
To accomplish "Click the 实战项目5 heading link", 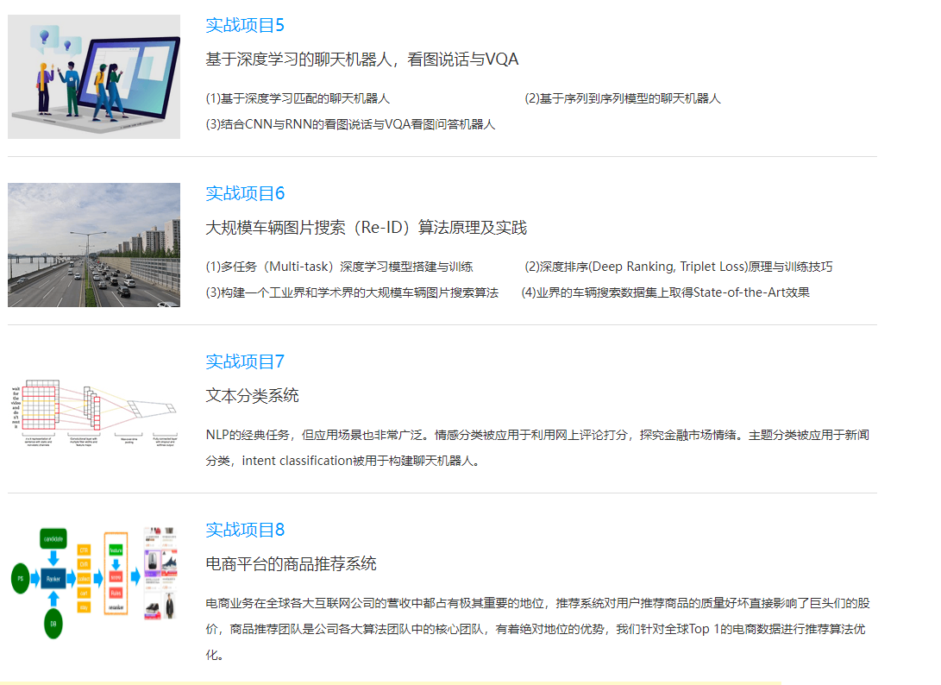I will (245, 25).
